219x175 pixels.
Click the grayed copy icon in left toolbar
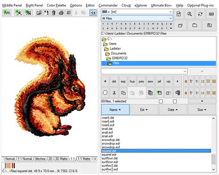tap(83, 12)
